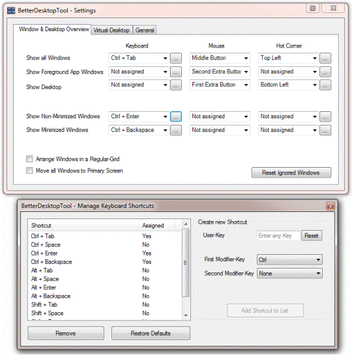Open shortcut manager for Show Foreground App Windows keyboard
352x355 pixels.
[x=176, y=72]
